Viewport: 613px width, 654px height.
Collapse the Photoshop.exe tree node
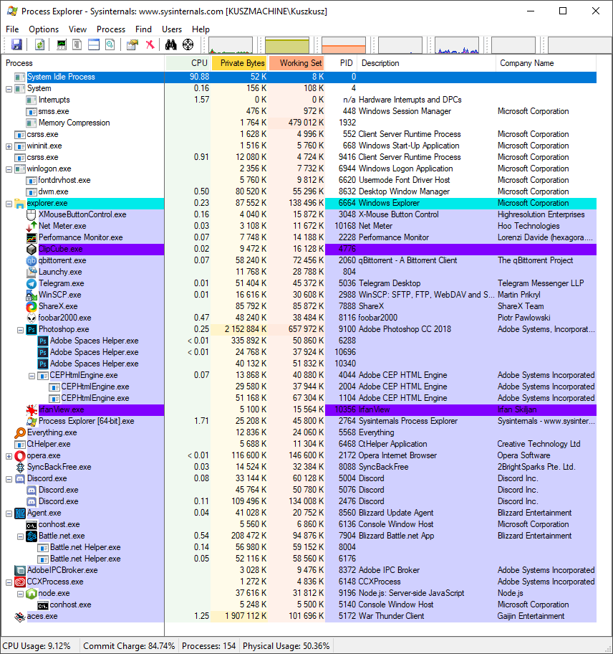click(20, 330)
